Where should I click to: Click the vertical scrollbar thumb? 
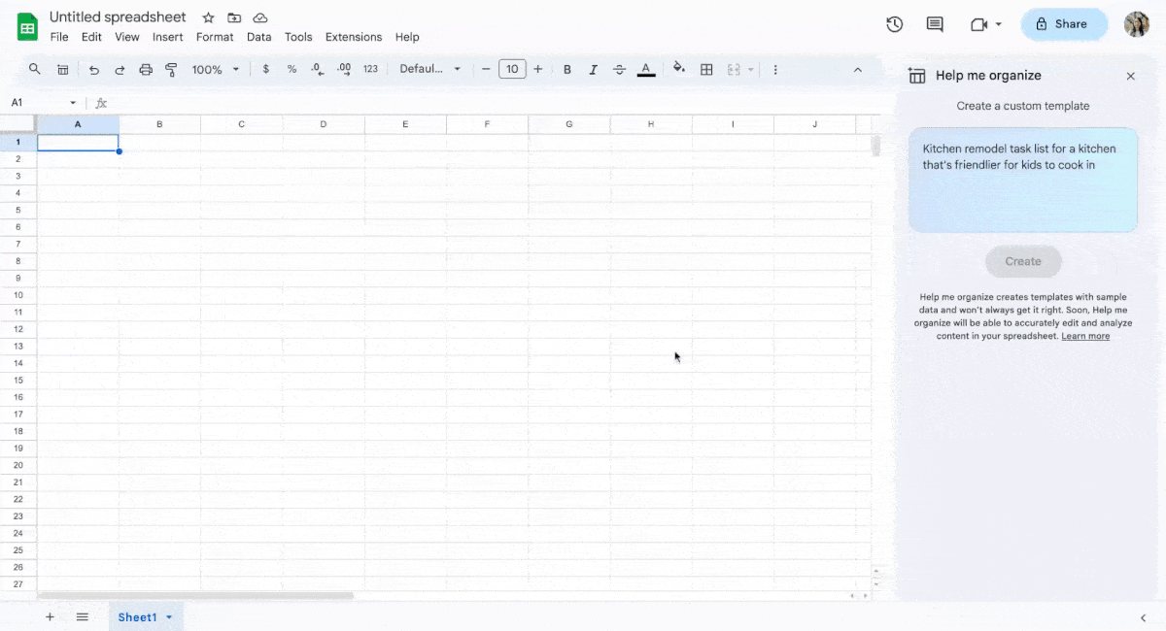[875, 146]
